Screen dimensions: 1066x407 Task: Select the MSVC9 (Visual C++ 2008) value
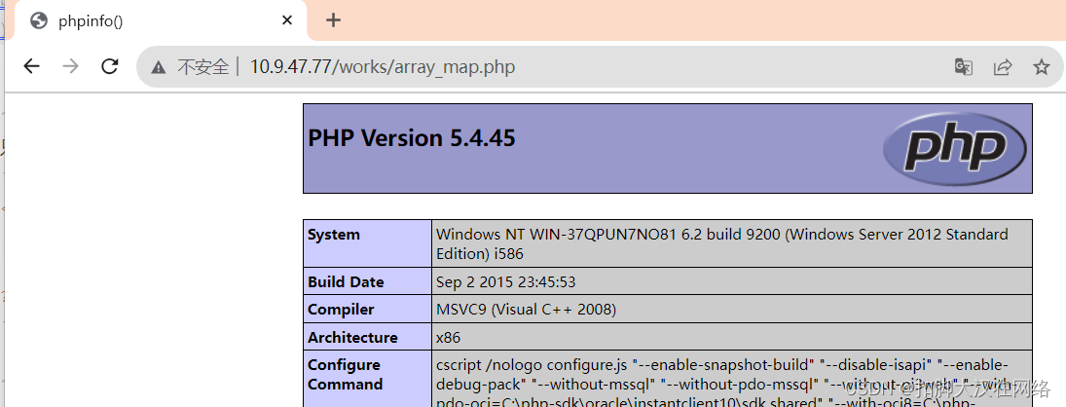tap(527, 310)
